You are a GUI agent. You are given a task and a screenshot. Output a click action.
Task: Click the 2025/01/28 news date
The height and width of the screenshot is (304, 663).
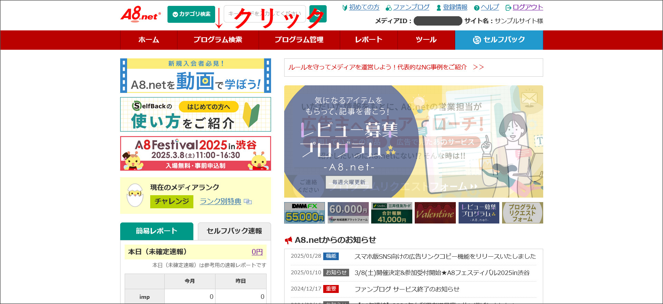pos(306,256)
